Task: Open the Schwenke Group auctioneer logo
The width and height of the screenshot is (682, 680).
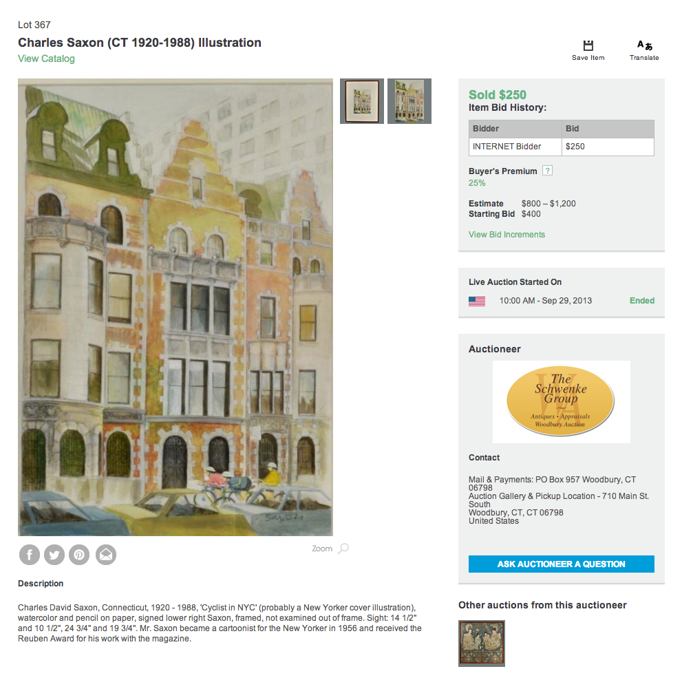Action: [561, 401]
